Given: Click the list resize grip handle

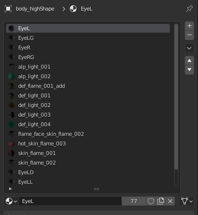Looking at the screenshot, I should point(97,189).
